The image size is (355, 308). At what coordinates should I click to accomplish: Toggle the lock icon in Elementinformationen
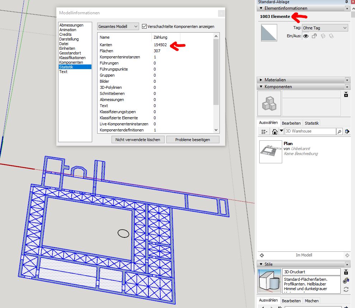314,36
